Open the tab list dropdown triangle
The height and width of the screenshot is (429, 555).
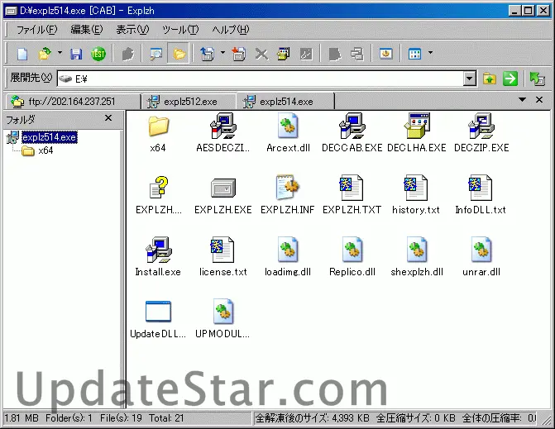point(522,100)
